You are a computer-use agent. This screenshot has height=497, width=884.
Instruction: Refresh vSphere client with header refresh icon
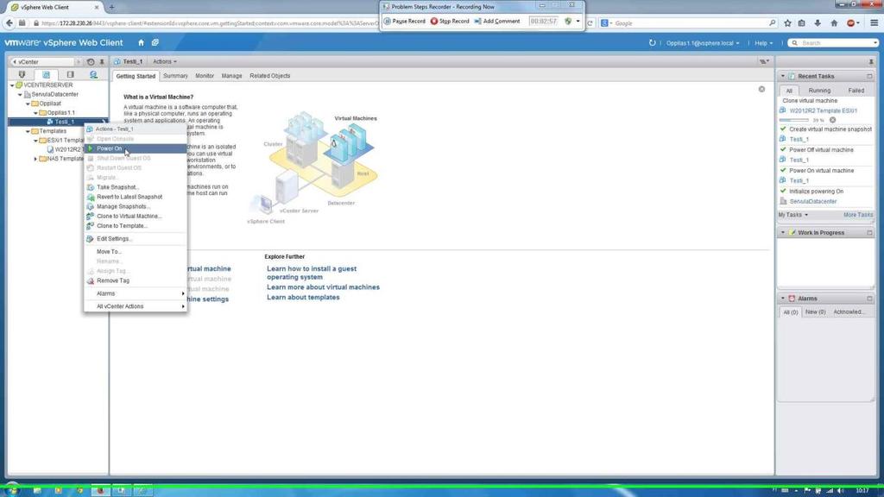pos(653,43)
